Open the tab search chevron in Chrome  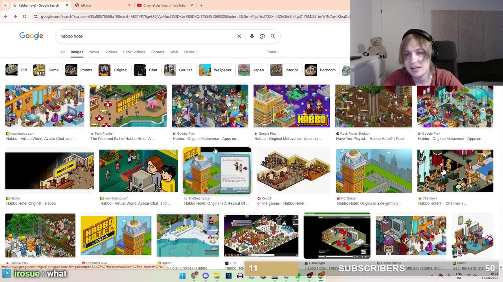5,5
